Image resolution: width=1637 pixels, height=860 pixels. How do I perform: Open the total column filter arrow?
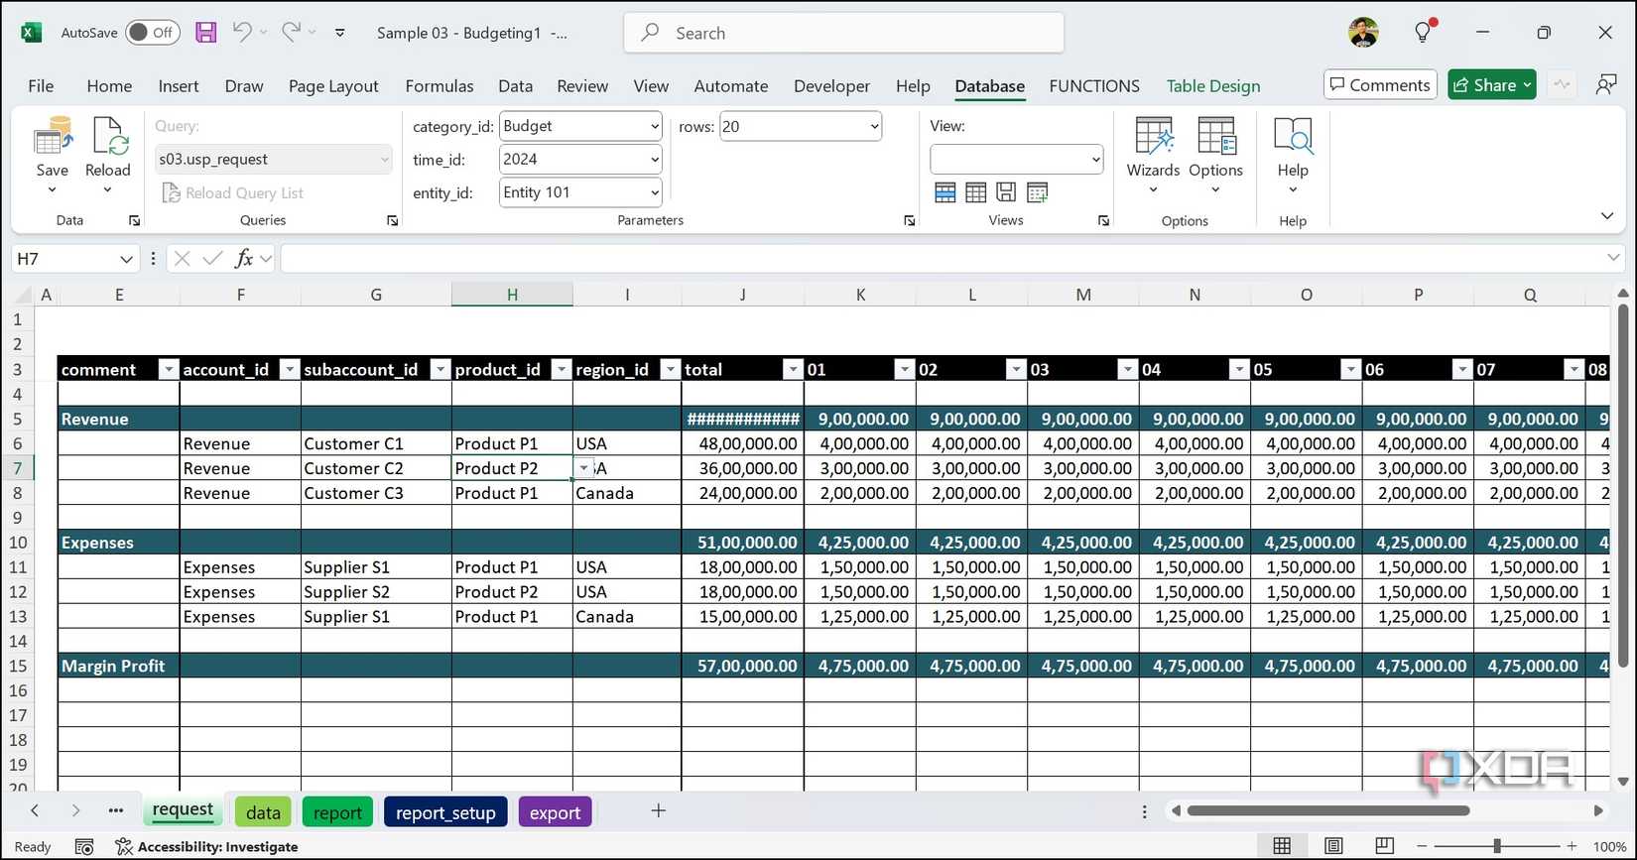[792, 370]
